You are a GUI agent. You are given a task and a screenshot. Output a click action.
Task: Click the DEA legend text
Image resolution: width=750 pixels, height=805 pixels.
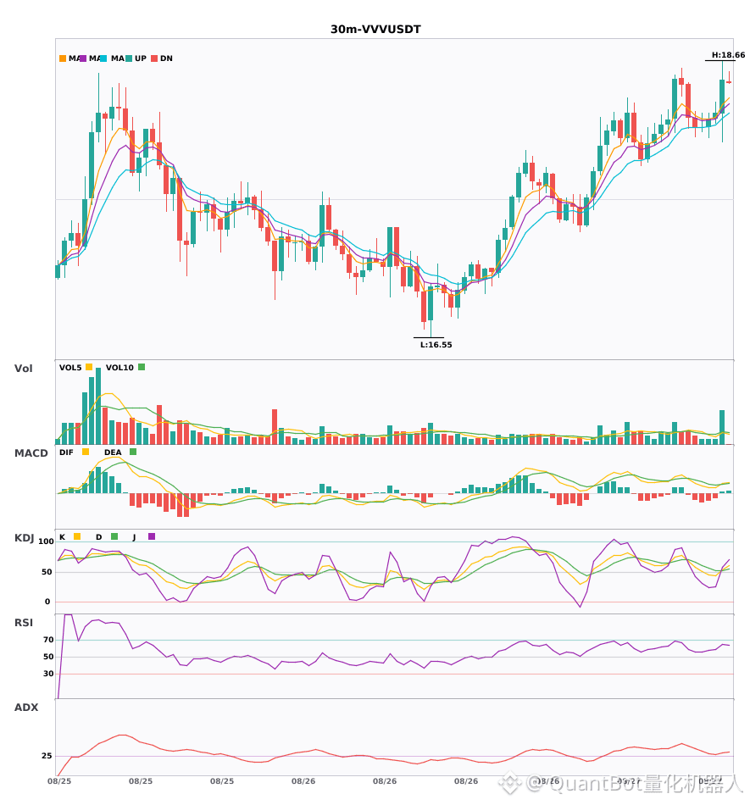click(113, 452)
